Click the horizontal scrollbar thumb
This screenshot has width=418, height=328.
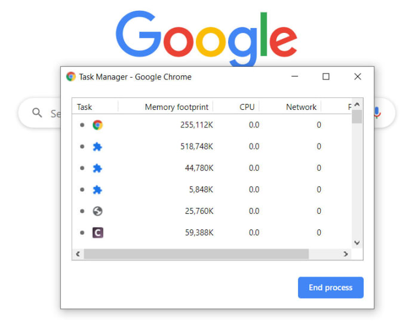pyautogui.click(x=196, y=254)
